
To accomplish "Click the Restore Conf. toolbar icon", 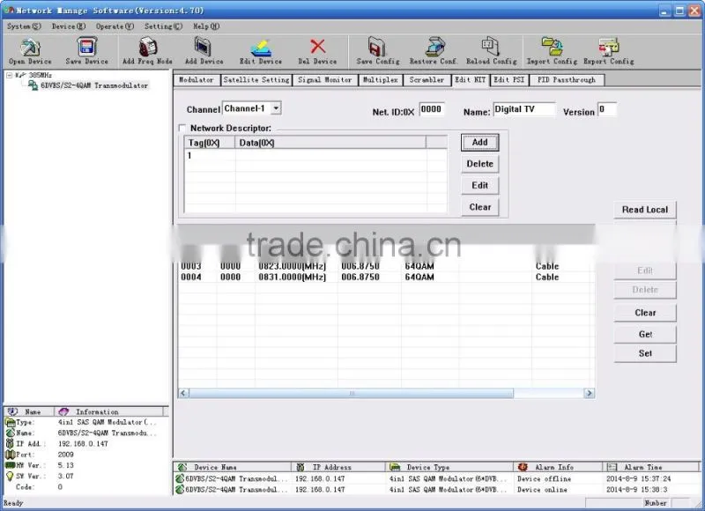I will [x=434, y=47].
